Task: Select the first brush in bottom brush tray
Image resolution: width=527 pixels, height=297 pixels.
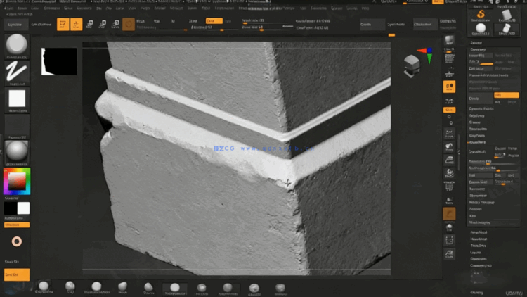Action: tap(44, 288)
